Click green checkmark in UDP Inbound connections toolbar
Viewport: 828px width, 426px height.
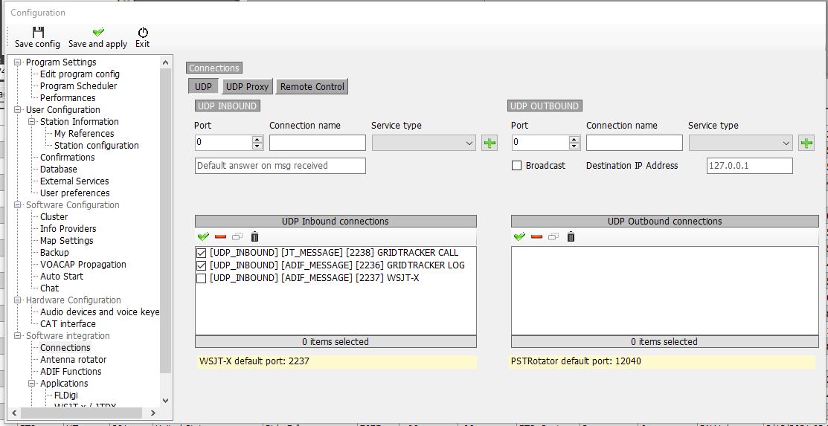click(x=203, y=236)
